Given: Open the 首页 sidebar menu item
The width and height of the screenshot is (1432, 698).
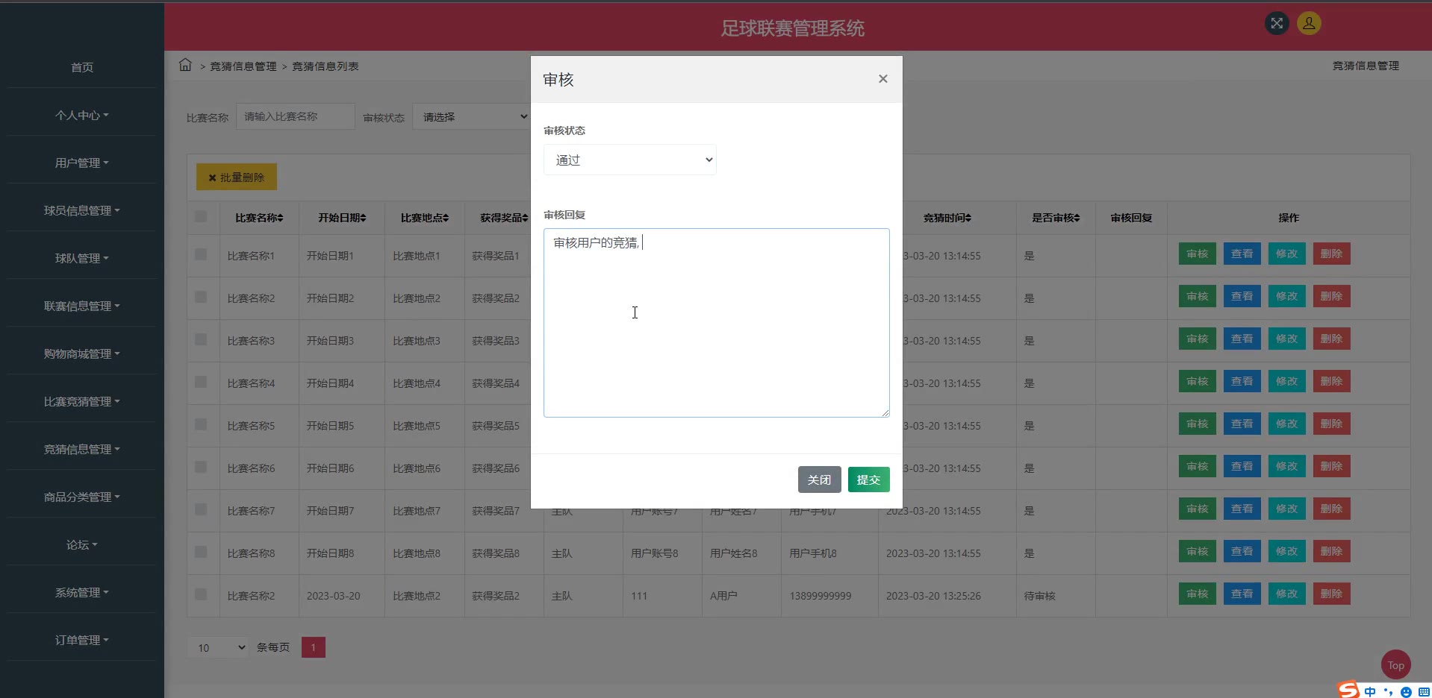Looking at the screenshot, I should [81, 67].
